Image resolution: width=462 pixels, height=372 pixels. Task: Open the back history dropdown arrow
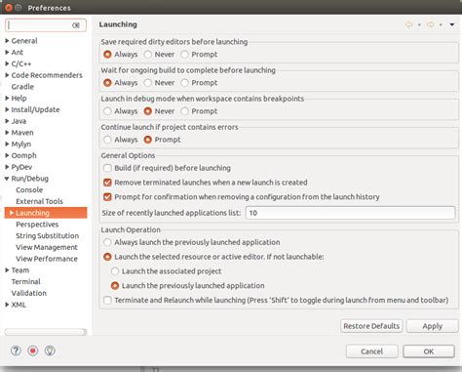point(419,24)
